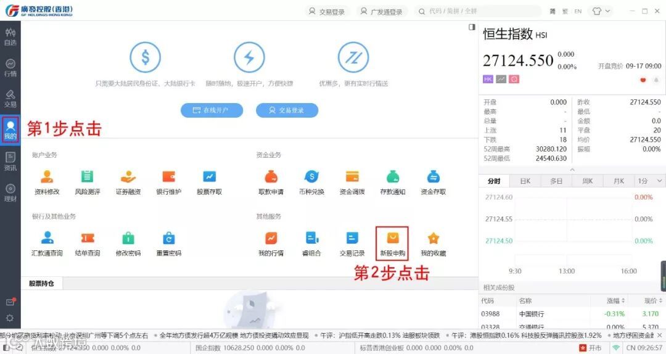Screen dimensions: 666x354
Task: Click the lightning bolt feature icon
Action: 249,57
